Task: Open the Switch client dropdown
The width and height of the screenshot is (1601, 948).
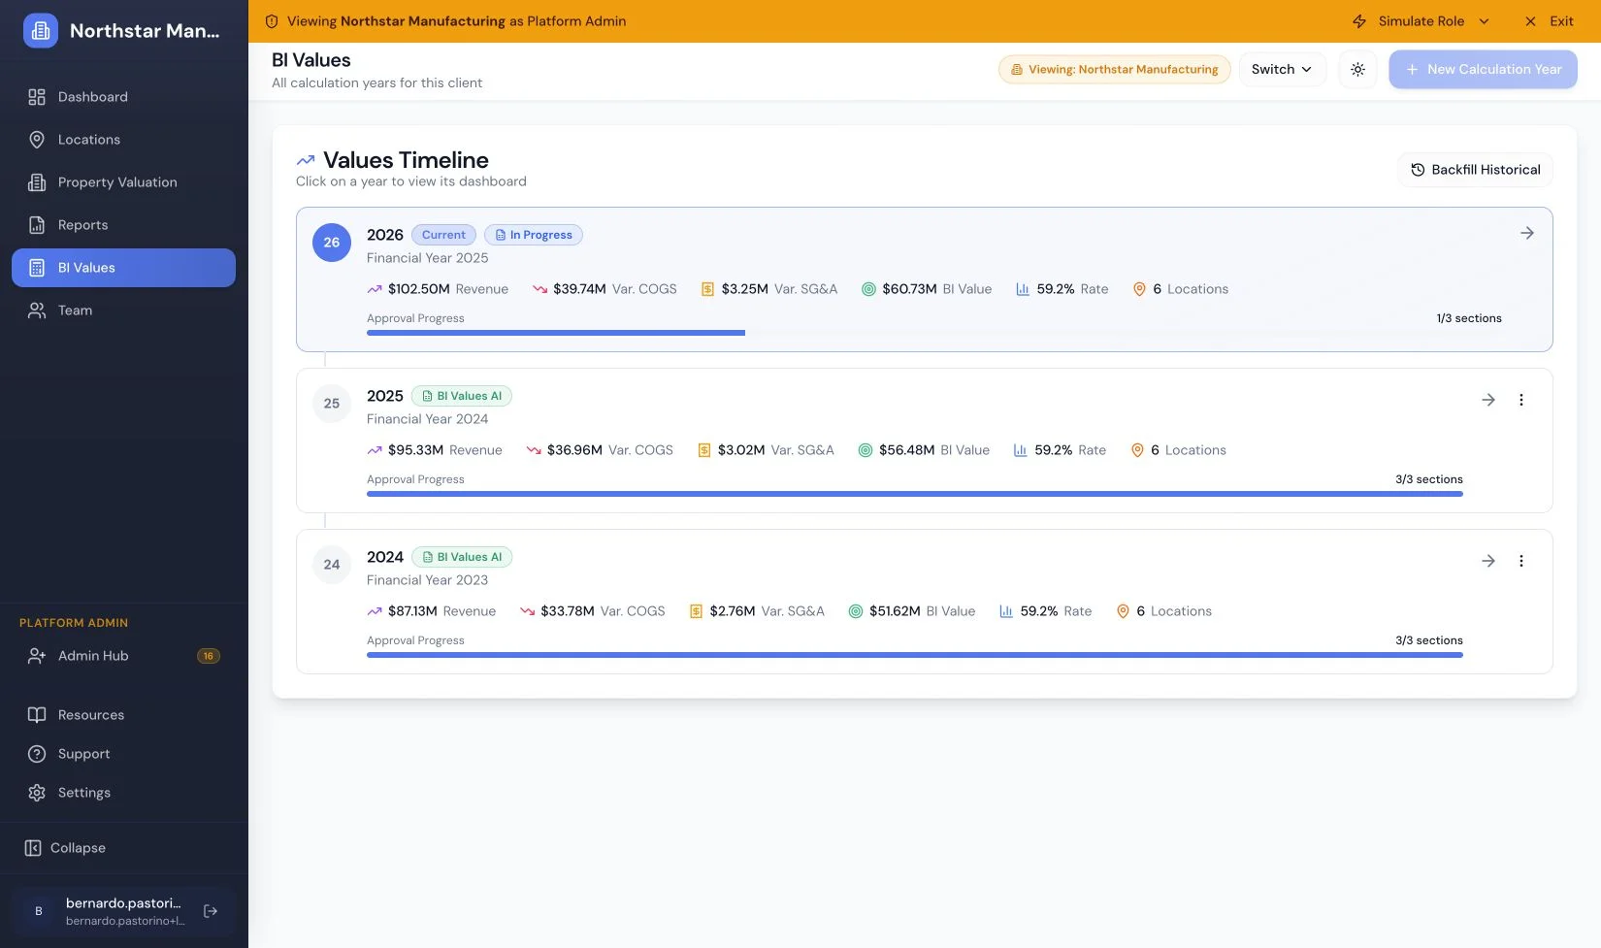Action: point(1282,70)
